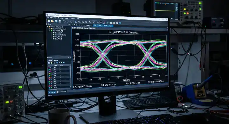The width and height of the screenshot is (229, 124).
Task: Click the Zoom Out magnifier icon
Action: [83, 22]
